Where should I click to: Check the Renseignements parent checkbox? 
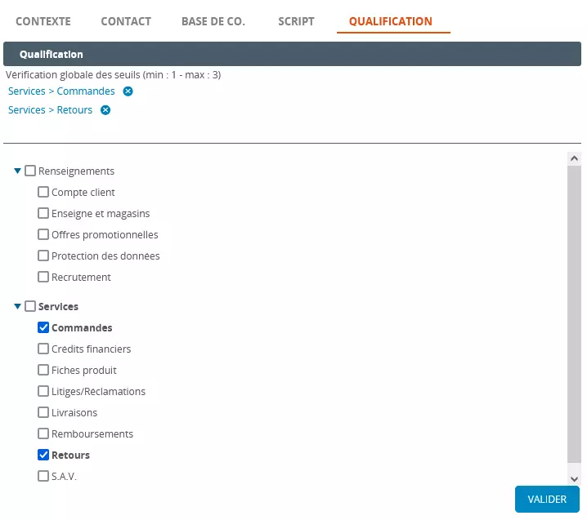click(30, 171)
